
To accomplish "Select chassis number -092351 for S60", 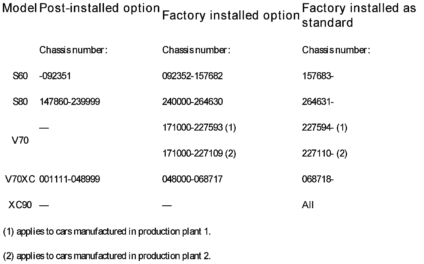I will [55, 76].
